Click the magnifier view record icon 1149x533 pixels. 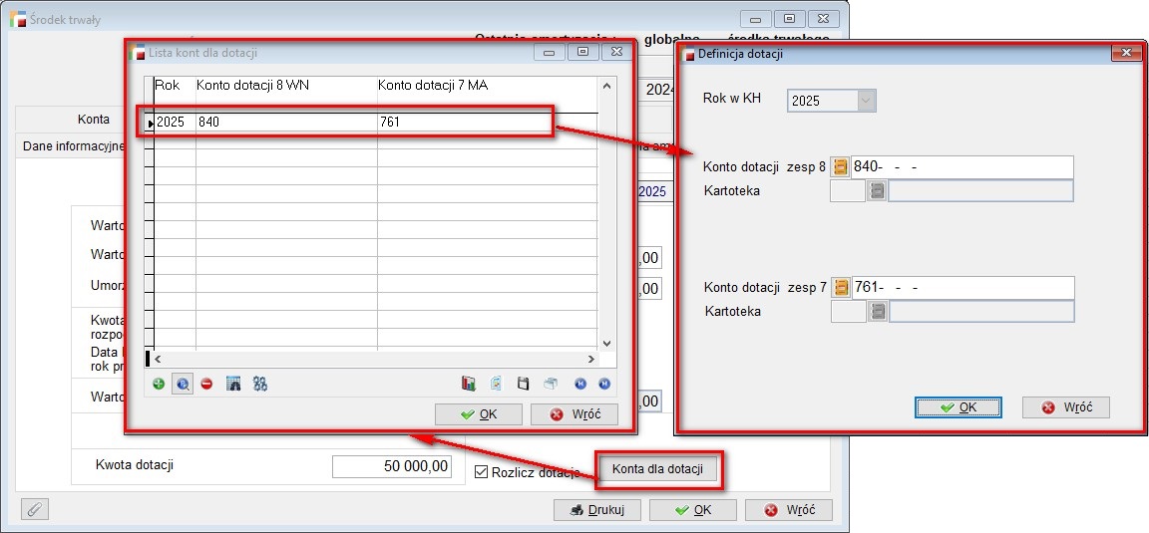coord(183,384)
